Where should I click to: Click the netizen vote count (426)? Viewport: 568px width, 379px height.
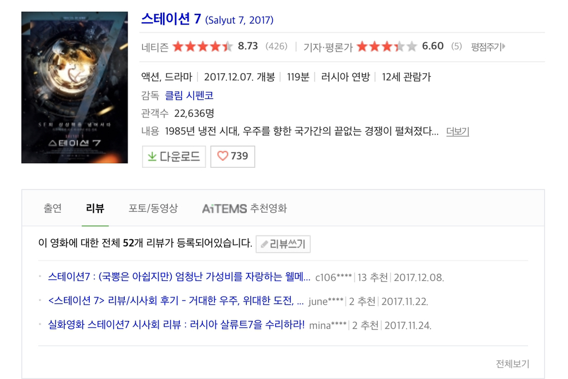[x=276, y=47]
